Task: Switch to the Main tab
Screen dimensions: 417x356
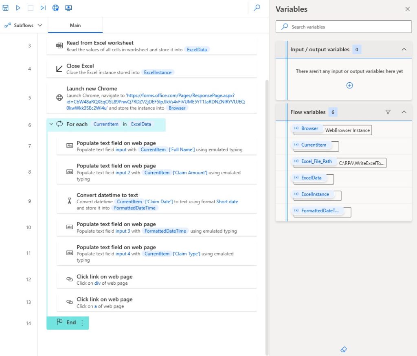Action: click(x=75, y=25)
